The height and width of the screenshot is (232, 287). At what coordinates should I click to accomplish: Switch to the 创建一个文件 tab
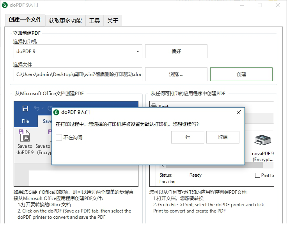point(25,20)
